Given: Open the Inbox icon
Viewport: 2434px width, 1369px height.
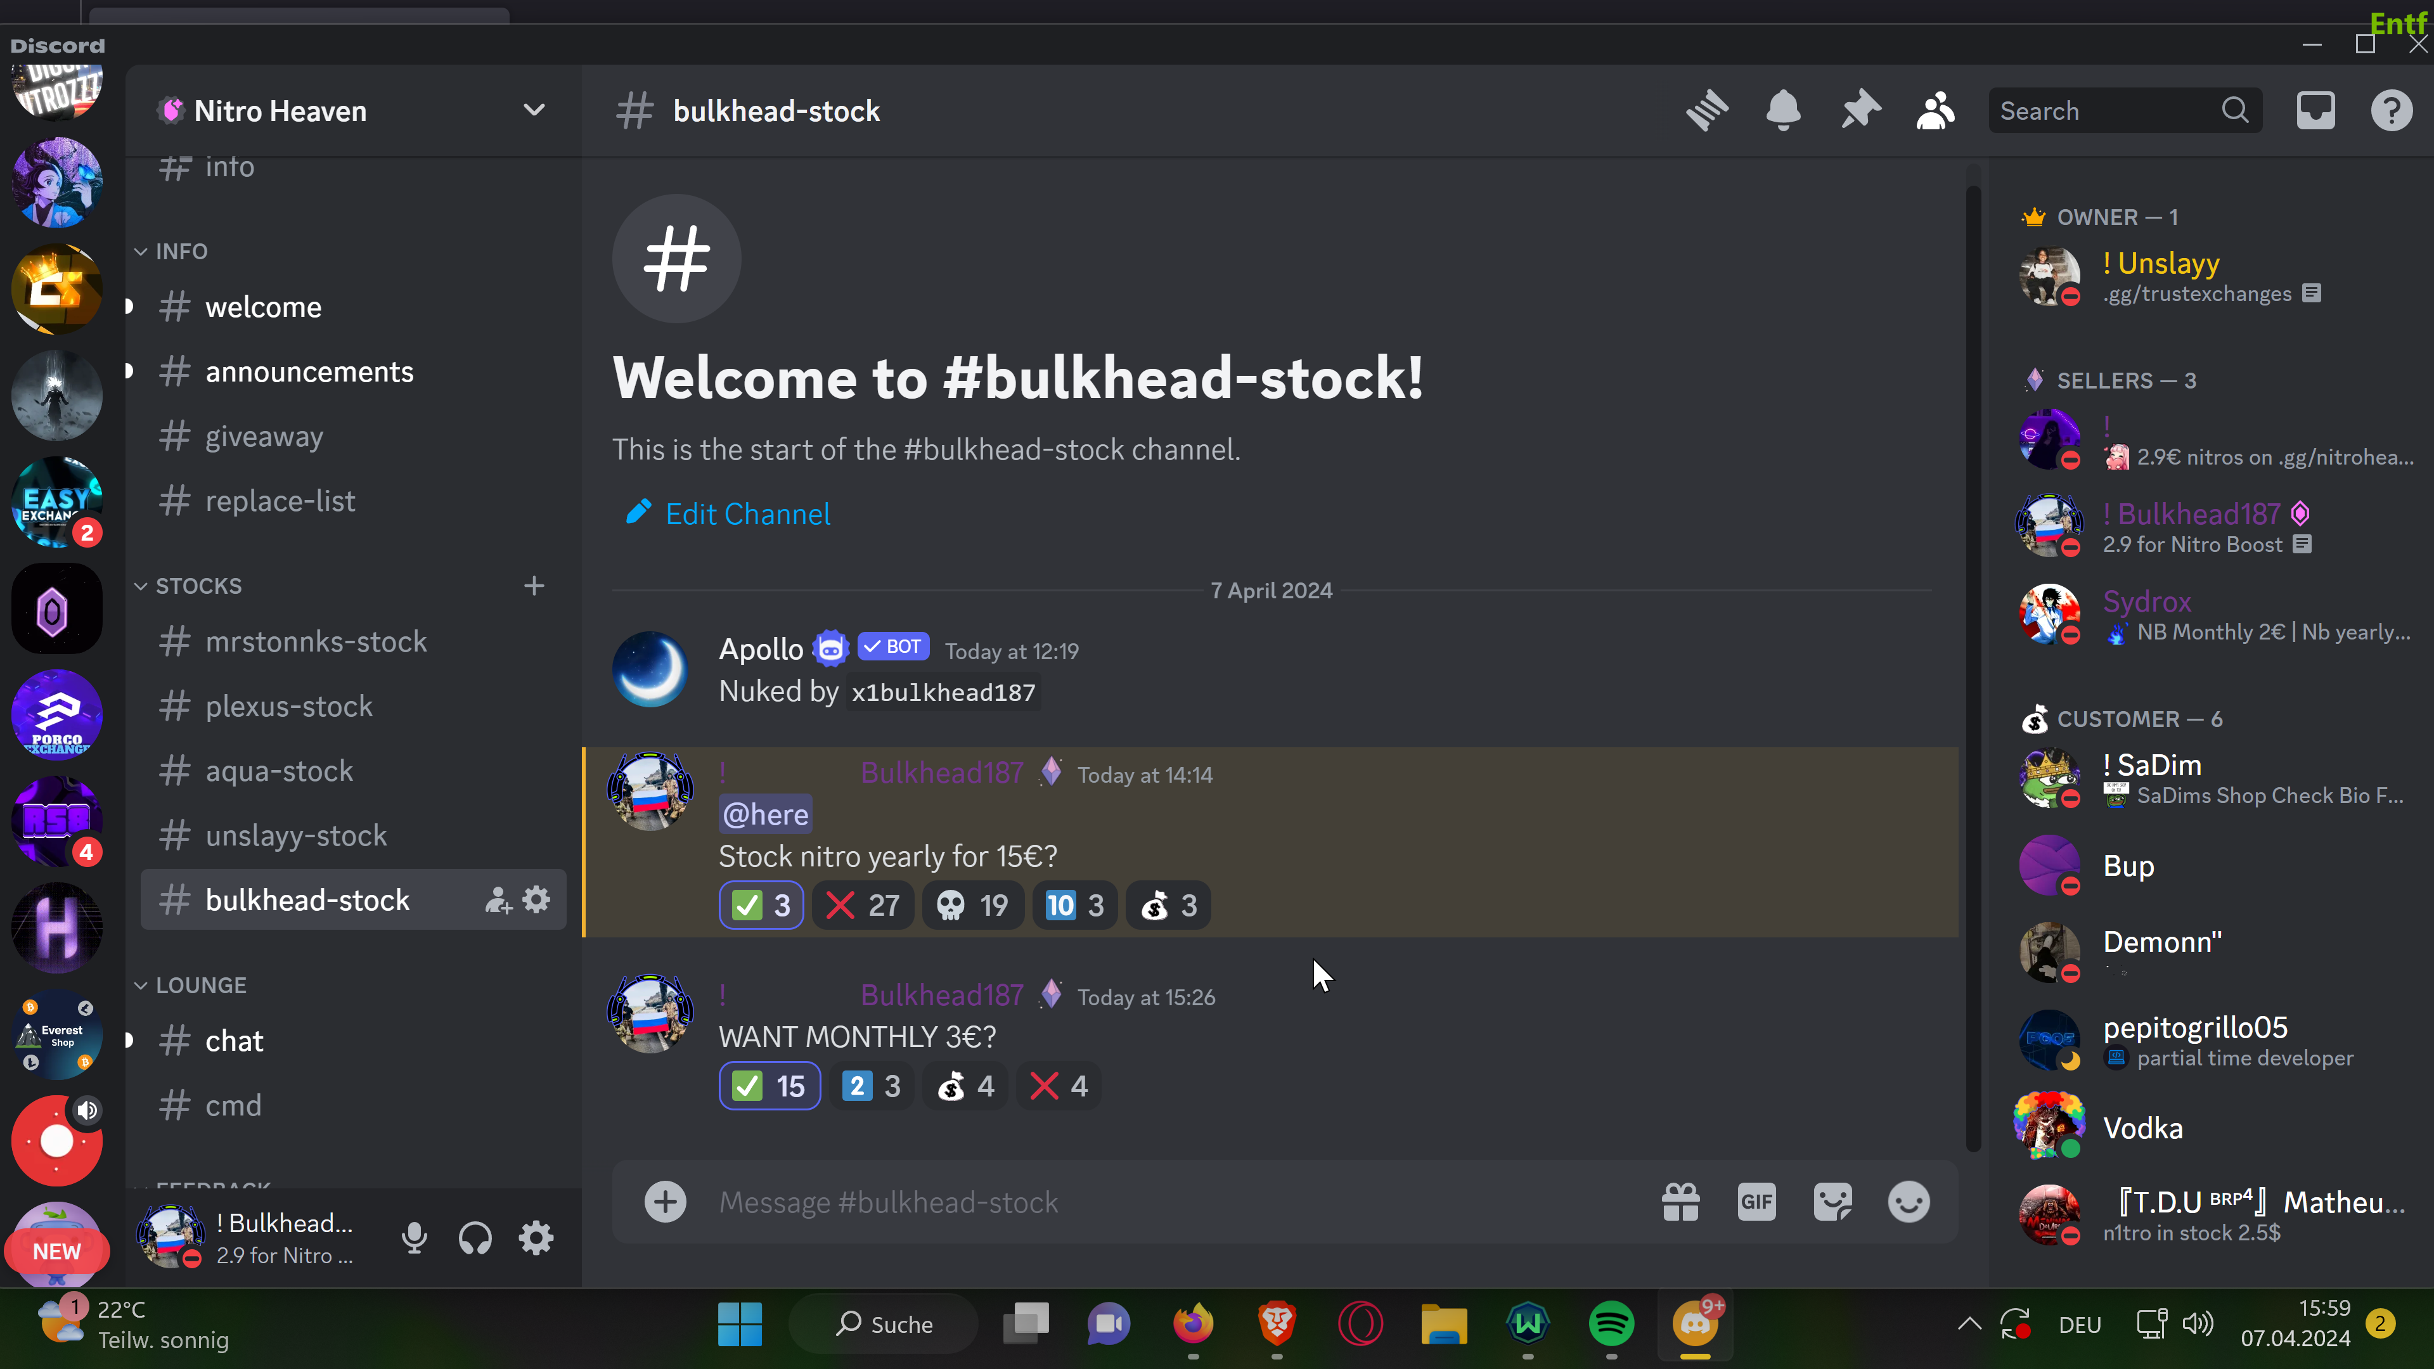Looking at the screenshot, I should [x=2316, y=112].
